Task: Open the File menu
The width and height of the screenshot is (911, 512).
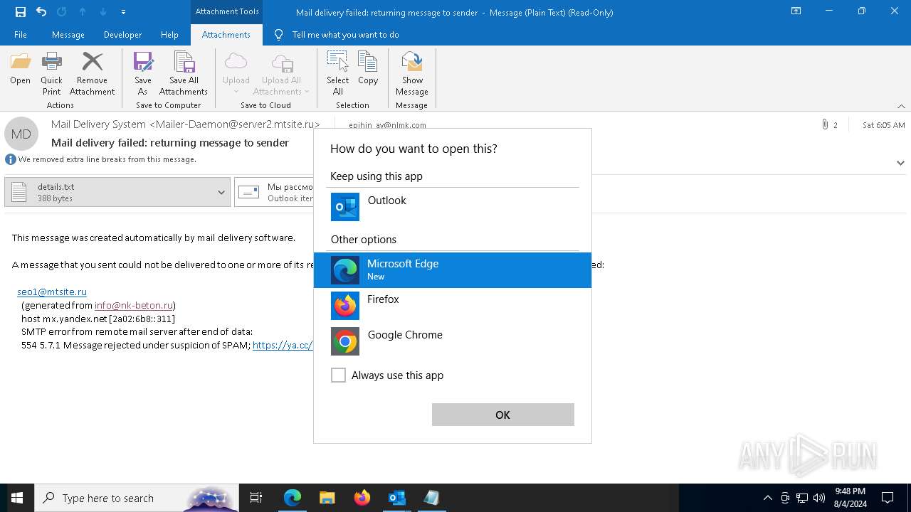Action: click(21, 35)
